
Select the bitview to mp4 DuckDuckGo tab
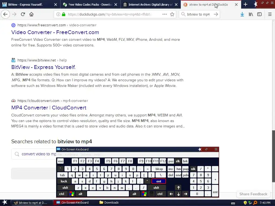coord(208,5)
